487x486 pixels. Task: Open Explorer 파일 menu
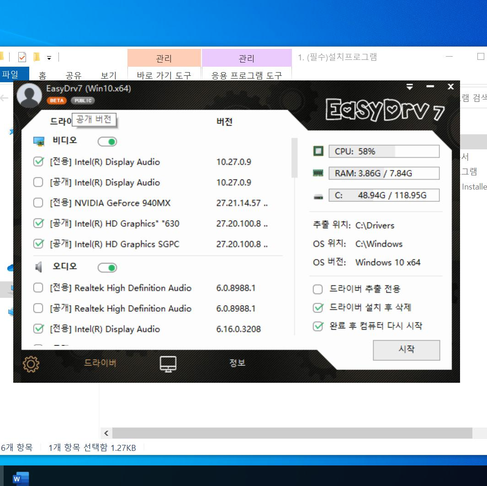coord(14,74)
